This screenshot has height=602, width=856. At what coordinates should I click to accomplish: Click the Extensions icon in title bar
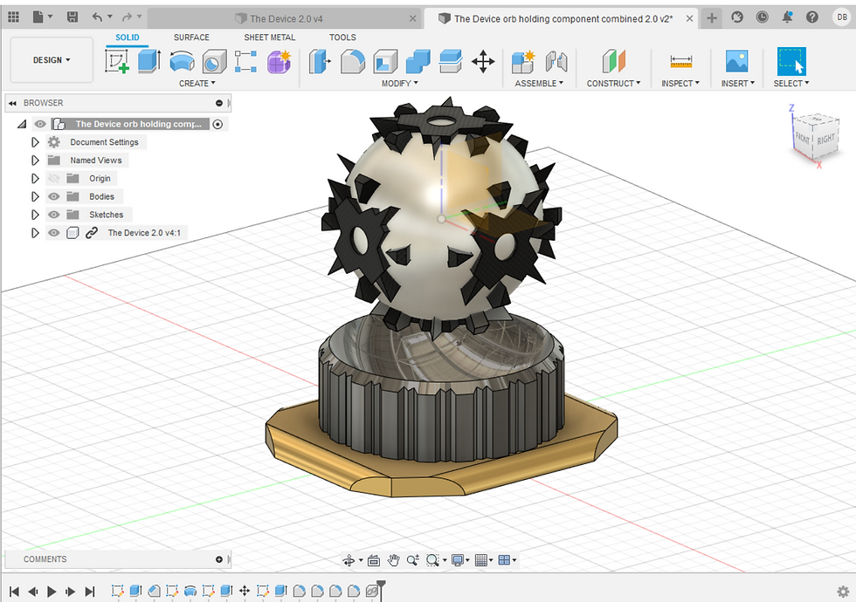(x=737, y=17)
